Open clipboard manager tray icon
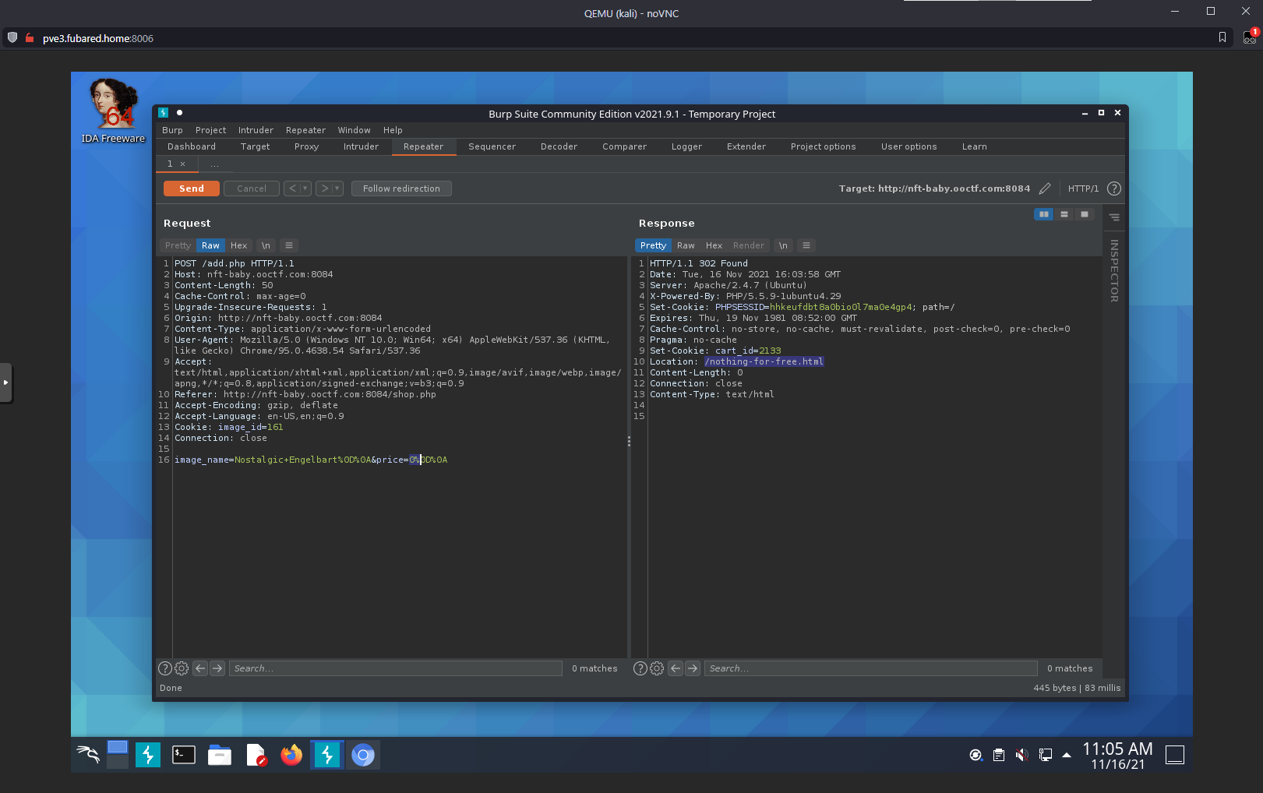Screen dimensions: 1263x793 point(999,755)
